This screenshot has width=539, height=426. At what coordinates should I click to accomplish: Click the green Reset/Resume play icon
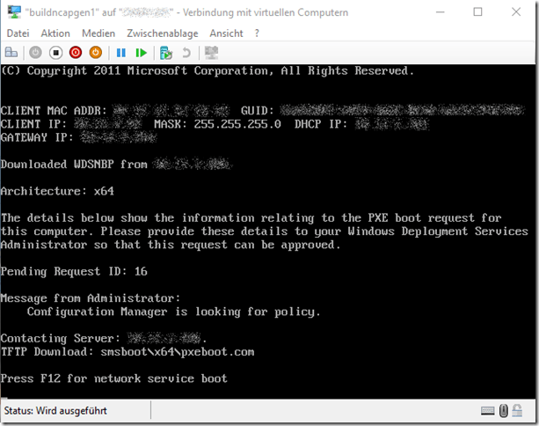141,53
